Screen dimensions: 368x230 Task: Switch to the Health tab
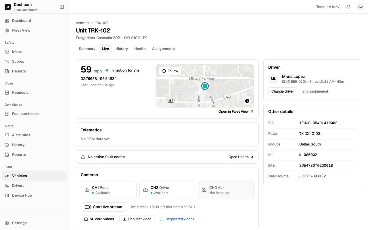pyautogui.click(x=140, y=49)
